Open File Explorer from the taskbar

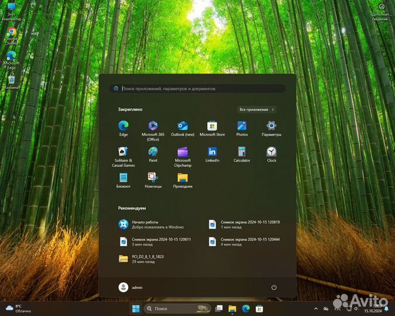232,308
